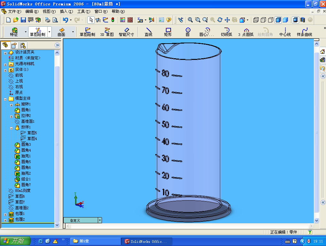The height and width of the screenshot is (246, 326).
Task: Collapse the 模型主体 folder
Action: click(5, 99)
